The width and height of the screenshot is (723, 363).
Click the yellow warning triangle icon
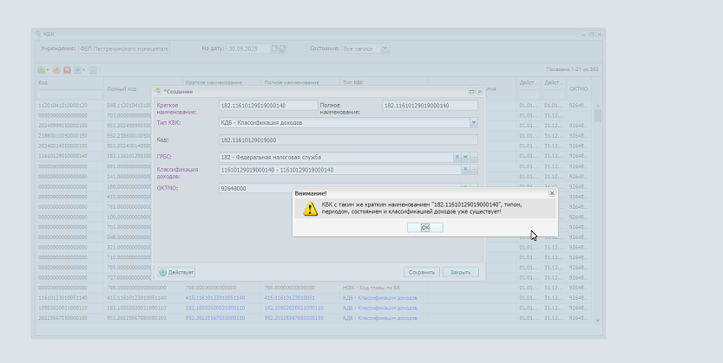coord(309,208)
